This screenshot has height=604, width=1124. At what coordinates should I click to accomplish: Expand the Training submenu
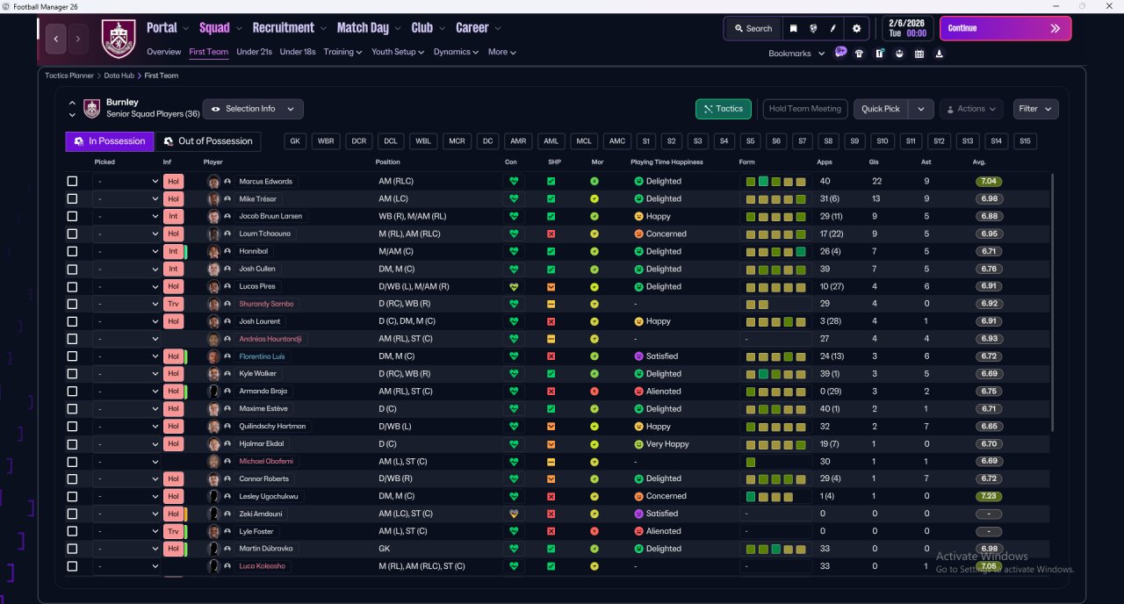tap(342, 52)
